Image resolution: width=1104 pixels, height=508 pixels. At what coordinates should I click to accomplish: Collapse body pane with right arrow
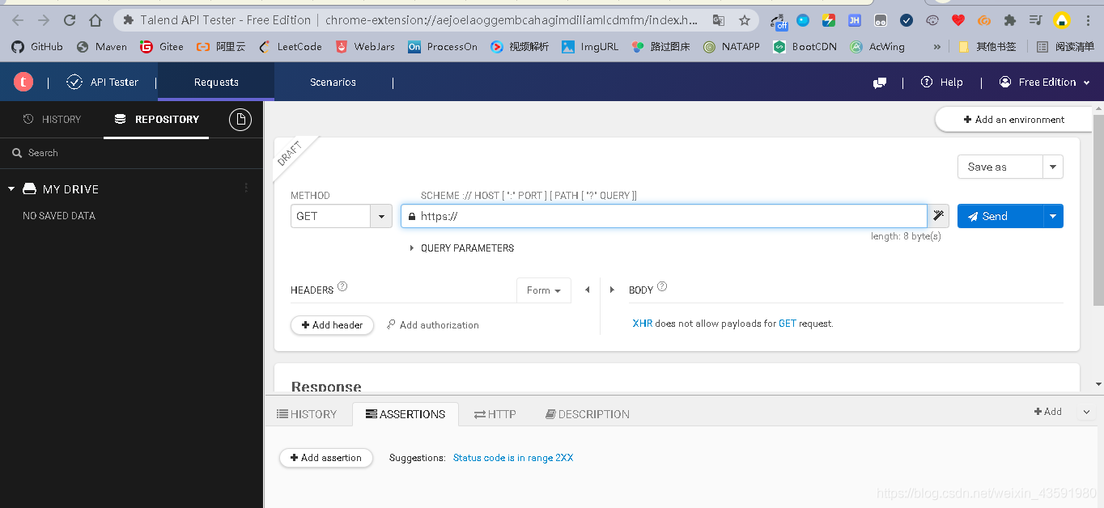pyautogui.click(x=612, y=290)
